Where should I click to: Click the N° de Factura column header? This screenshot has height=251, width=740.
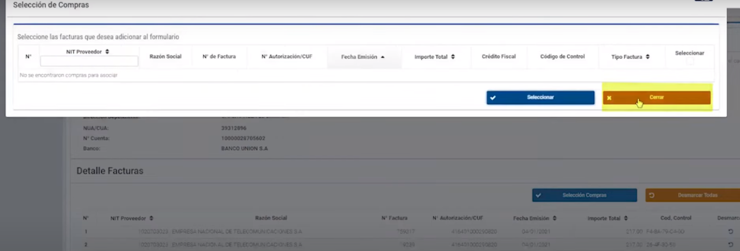coord(219,57)
